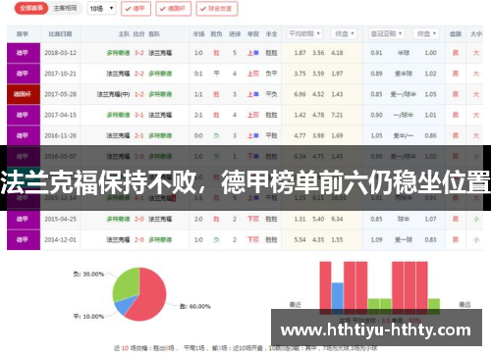Open the 平均欧赔 dropdown

[x=304, y=33]
